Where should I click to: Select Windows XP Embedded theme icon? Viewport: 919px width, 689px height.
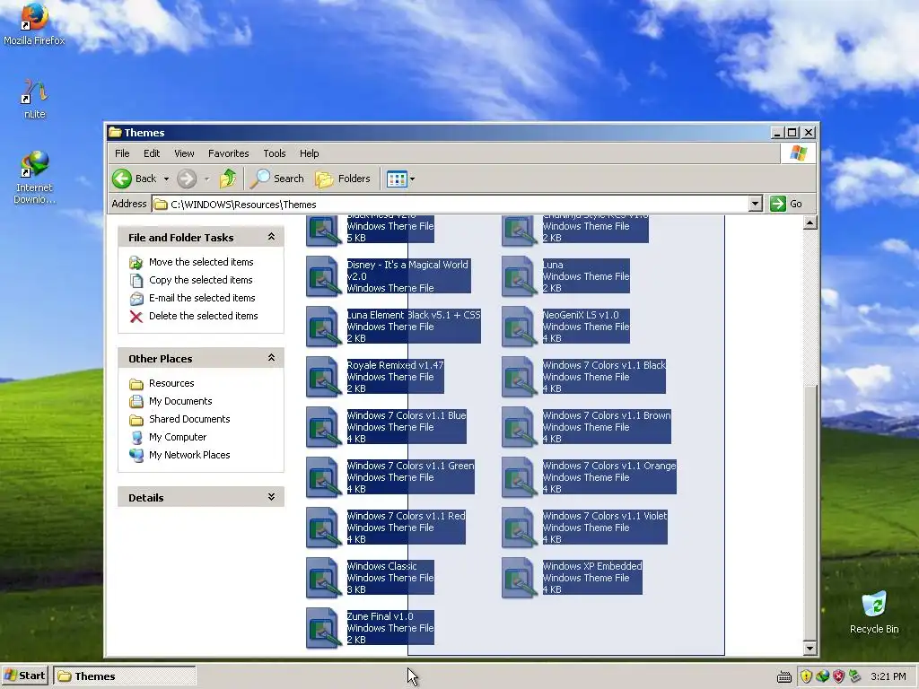click(519, 578)
